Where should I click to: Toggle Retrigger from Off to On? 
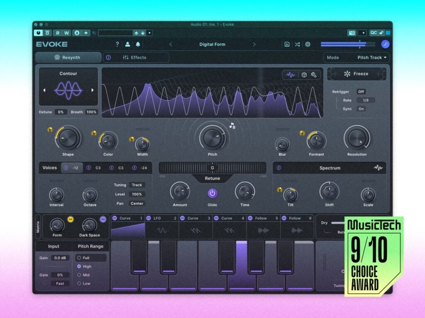[360, 92]
